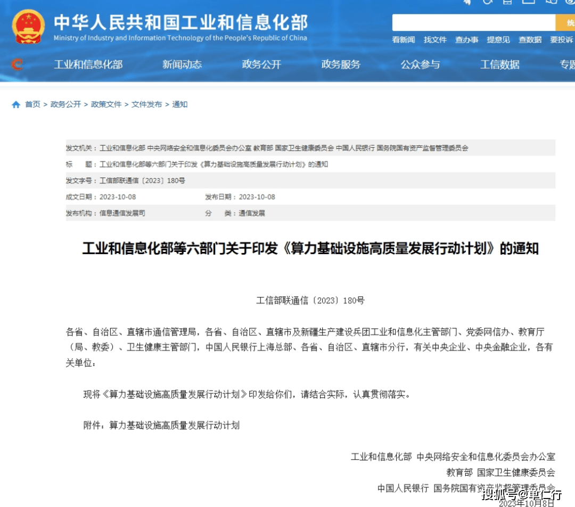575x507 pixels.
Task: Go to 政务公开 in the main navigation
Action: [x=261, y=64]
